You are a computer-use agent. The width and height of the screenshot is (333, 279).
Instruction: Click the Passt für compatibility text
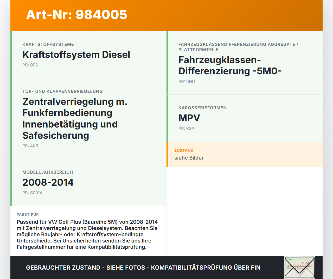click(x=87, y=234)
